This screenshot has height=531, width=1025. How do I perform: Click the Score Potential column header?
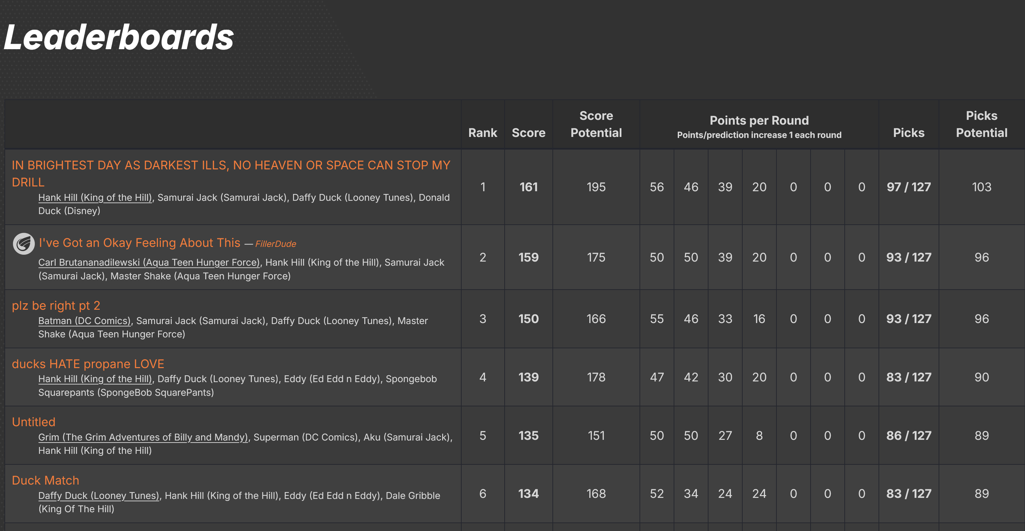coord(596,124)
